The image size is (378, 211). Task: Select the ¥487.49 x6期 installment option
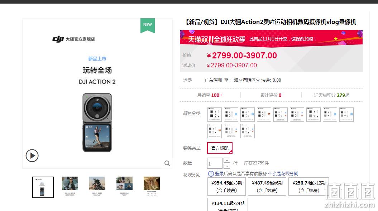click(x=267, y=186)
